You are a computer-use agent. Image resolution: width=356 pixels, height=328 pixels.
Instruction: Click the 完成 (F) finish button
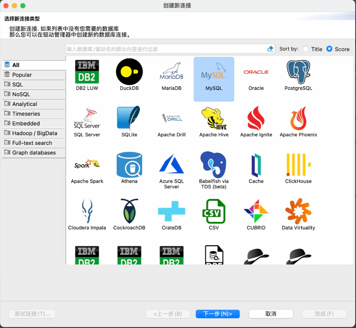pyautogui.click(x=324, y=314)
